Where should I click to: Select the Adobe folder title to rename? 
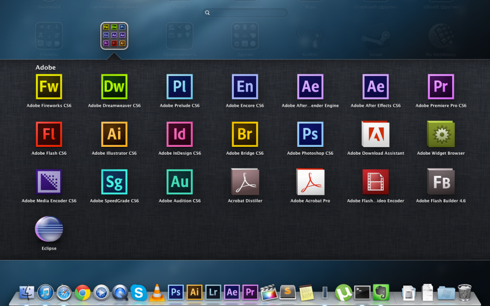coord(45,67)
